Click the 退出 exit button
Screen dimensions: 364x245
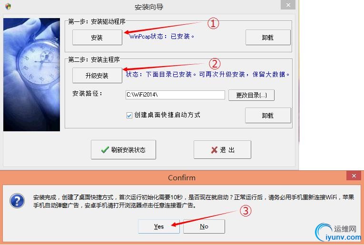(222, 150)
